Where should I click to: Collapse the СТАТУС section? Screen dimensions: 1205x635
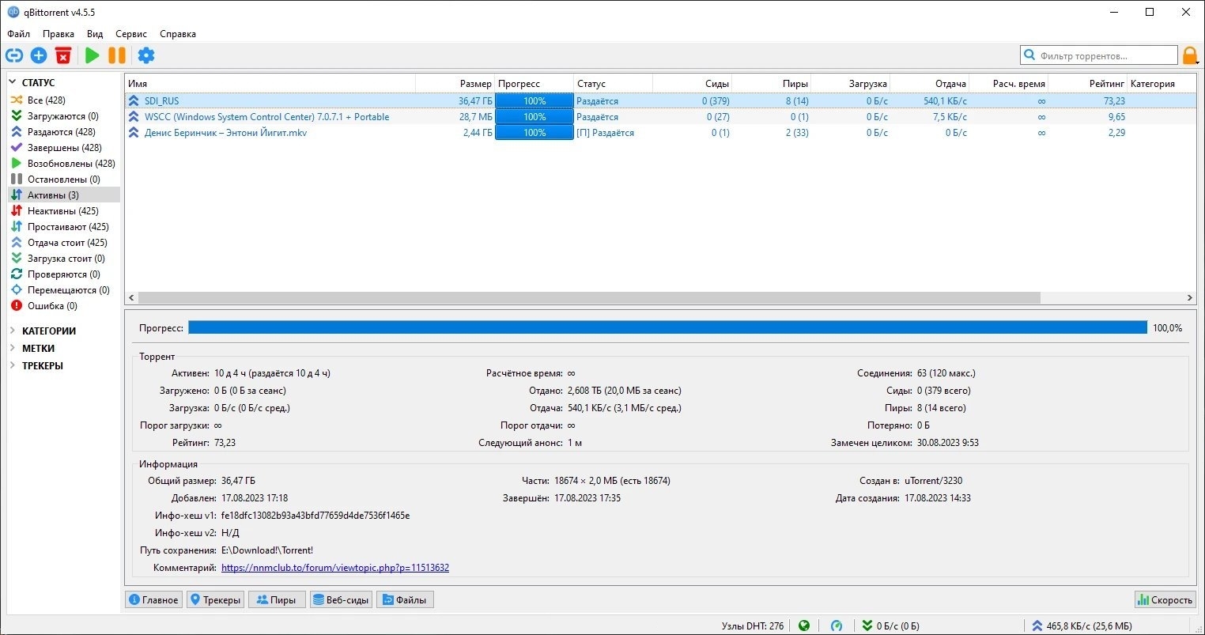click(x=13, y=82)
